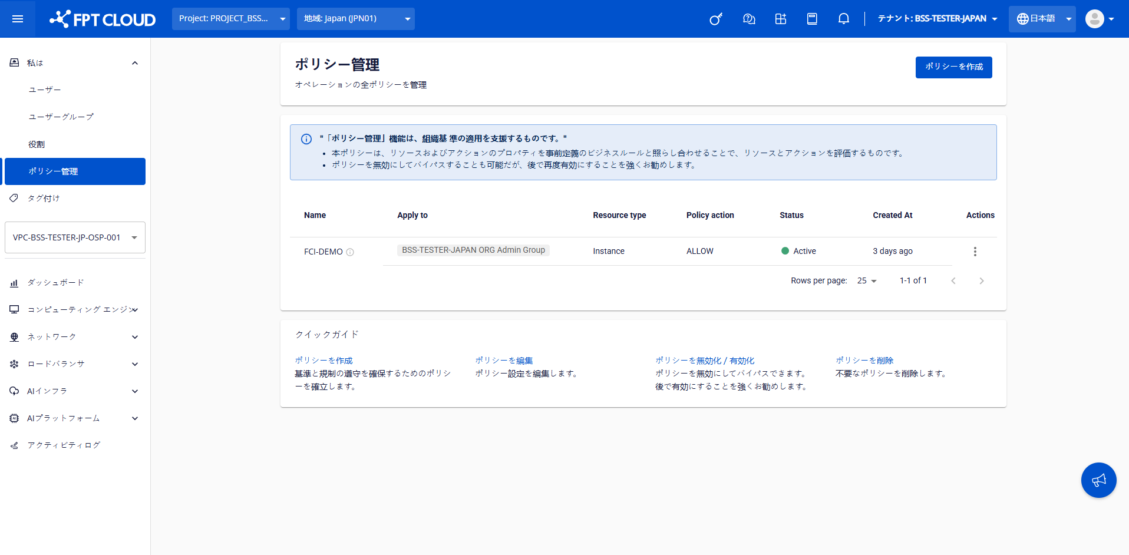Open quick guide link ポリシーを削除

864,361
